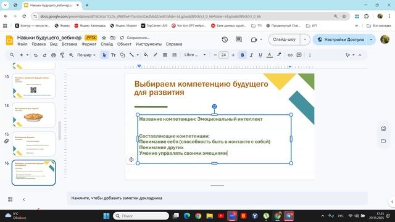This screenshot has height=222, width=395.
Task: Open version history clock
Action: point(225,39)
